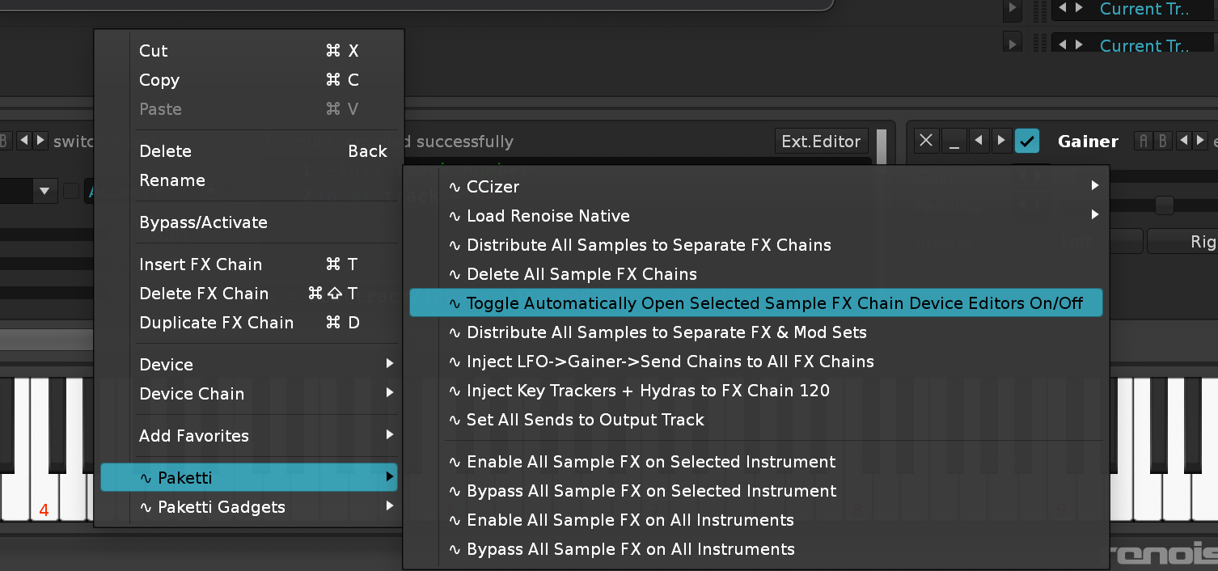
Task: Click the Ext.Editor button
Action: pos(821,142)
